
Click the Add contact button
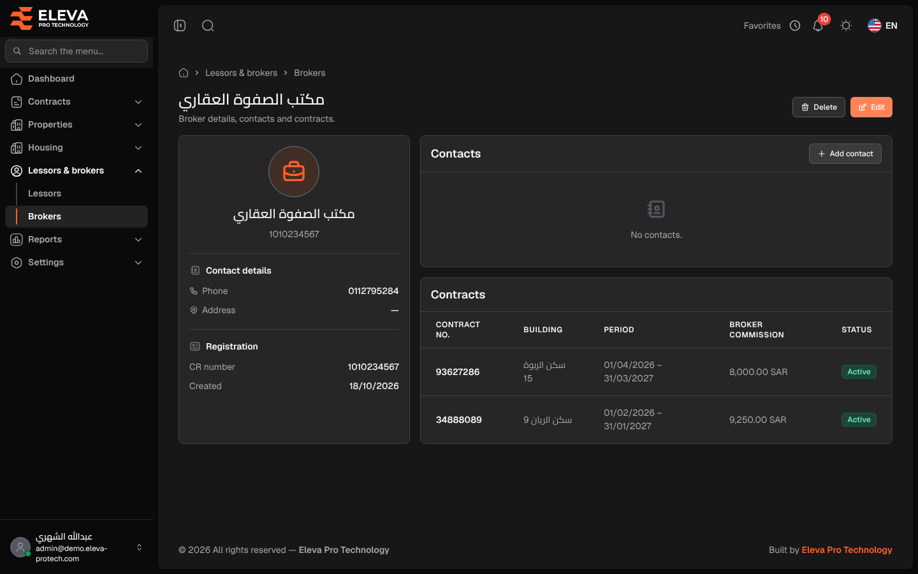pos(845,154)
